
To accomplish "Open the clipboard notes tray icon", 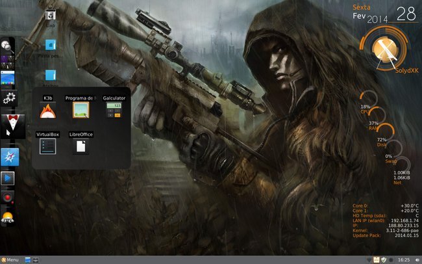I will (377, 260).
